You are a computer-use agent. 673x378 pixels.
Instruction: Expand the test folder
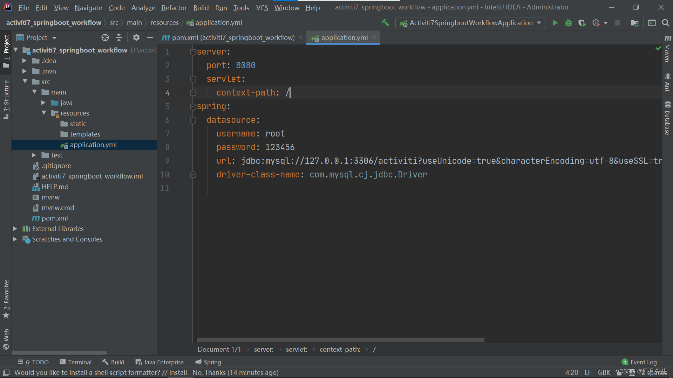(34, 155)
